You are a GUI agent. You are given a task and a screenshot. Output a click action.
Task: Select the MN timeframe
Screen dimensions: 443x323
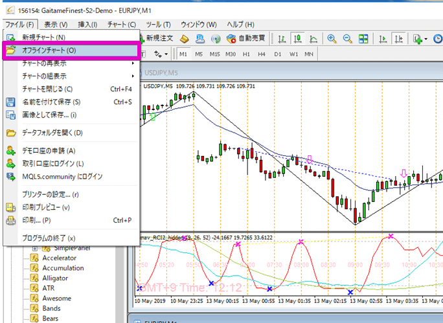[309, 54]
